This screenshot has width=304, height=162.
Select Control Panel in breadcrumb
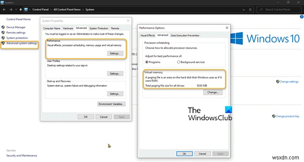(40, 10)
